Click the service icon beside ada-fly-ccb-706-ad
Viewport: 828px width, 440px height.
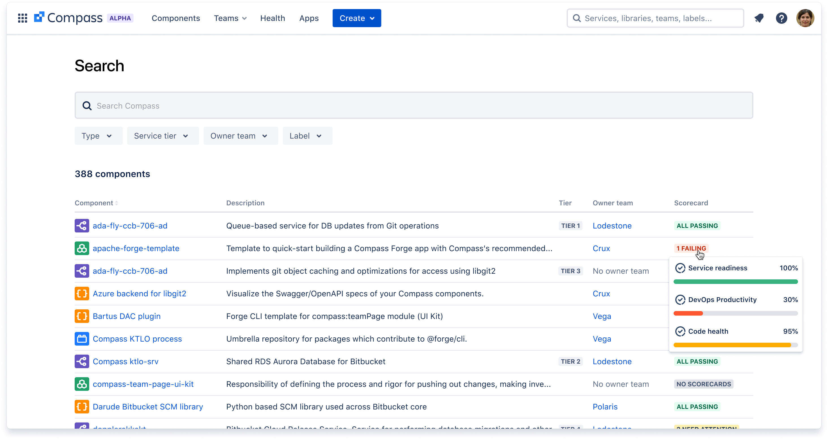coord(82,226)
